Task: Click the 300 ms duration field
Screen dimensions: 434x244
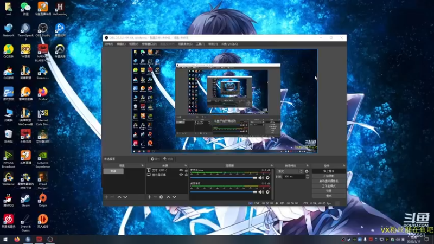Action: point(294,177)
